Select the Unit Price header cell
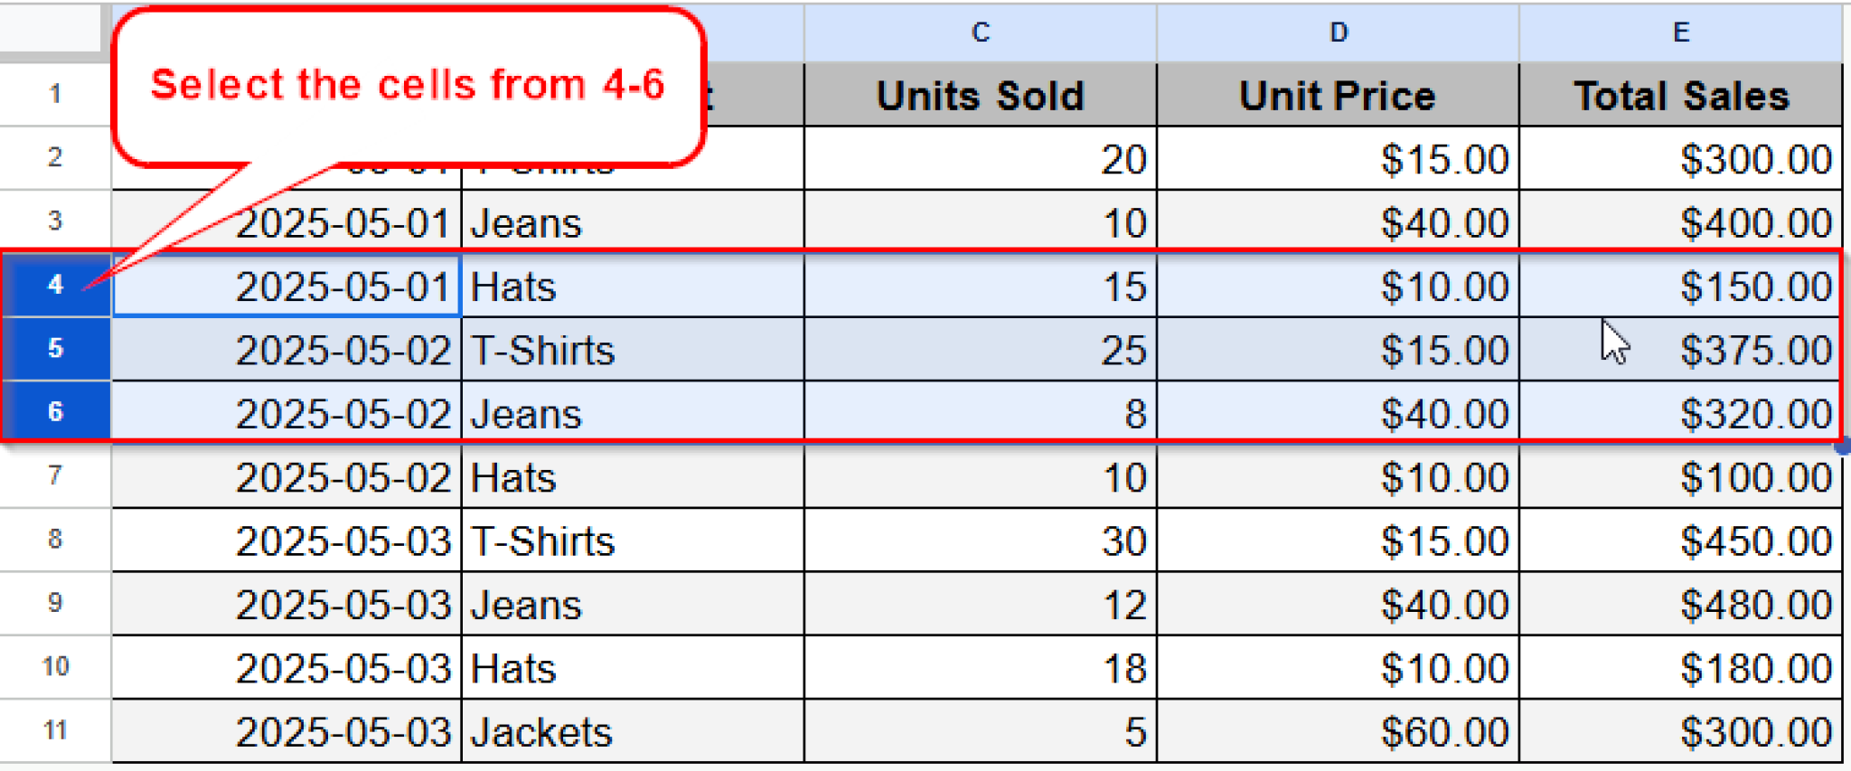Image resolution: width=1851 pixels, height=771 pixels. click(1338, 96)
